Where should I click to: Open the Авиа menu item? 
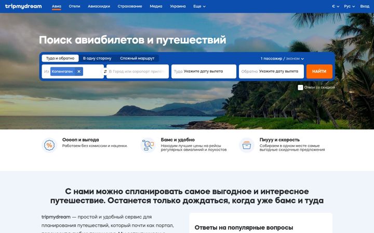57,6
